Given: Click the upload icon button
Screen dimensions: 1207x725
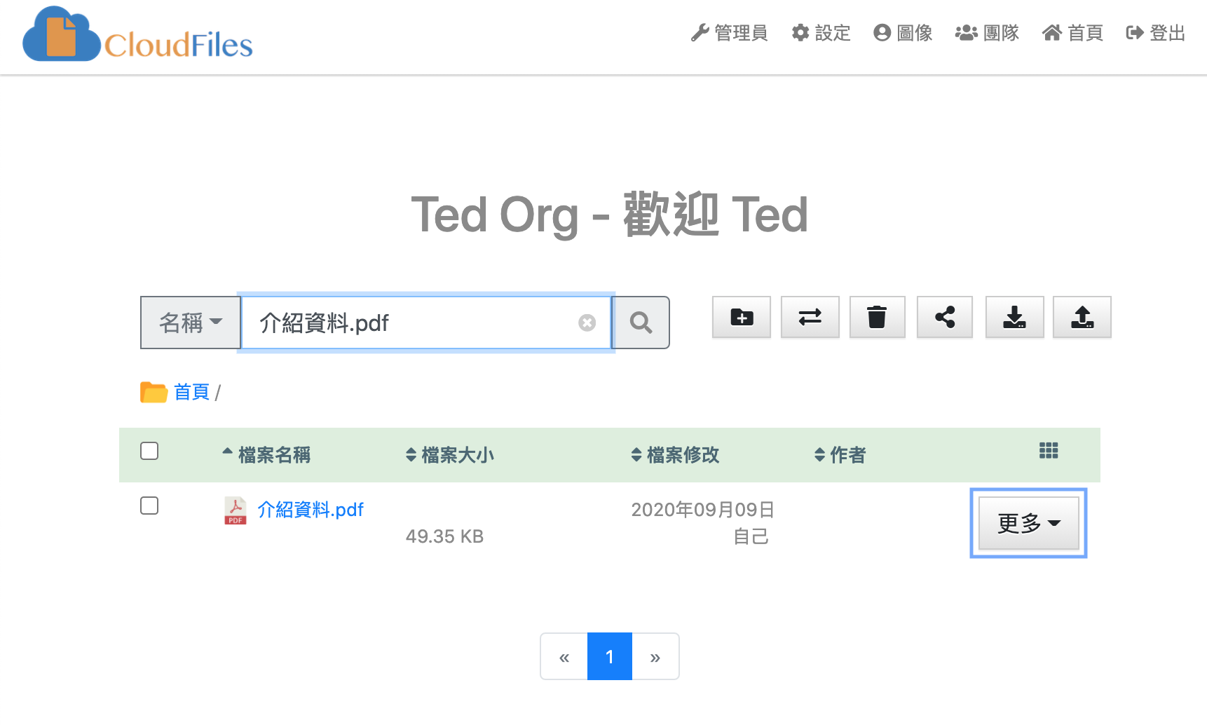Looking at the screenshot, I should pos(1082,317).
